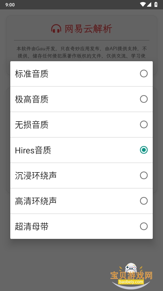Select the 极高音质 radio button
This screenshot has width=163, height=291.
pyautogui.click(x=144, y=99)
